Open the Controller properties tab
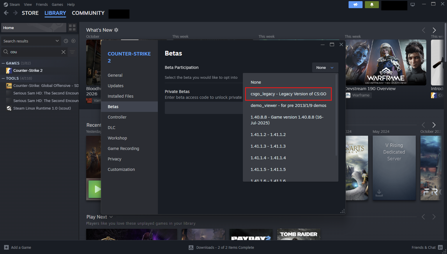Screen dimensions: 447x254 tap(129, 117)
